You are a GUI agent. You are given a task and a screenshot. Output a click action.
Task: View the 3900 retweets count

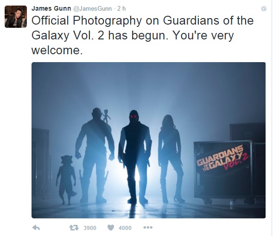pos(90,228)
